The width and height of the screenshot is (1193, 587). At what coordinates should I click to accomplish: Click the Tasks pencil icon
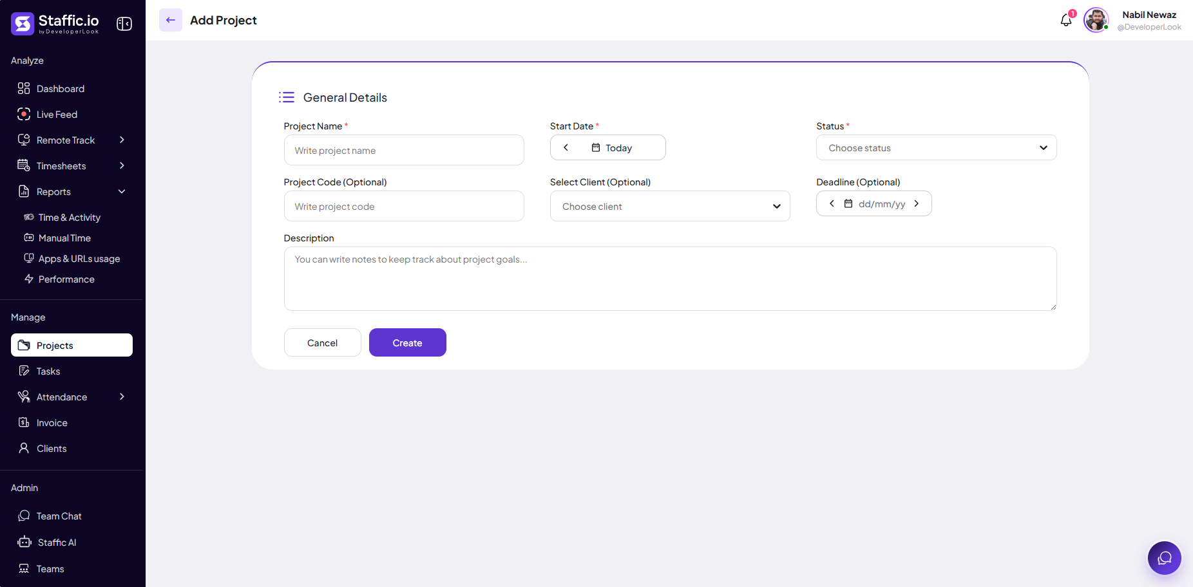click(24, 371)
